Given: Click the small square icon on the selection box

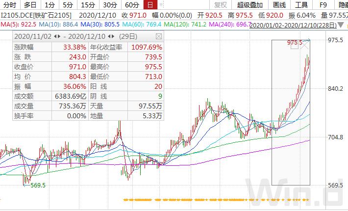Looking at the screenshot, I should click(295, 45).
